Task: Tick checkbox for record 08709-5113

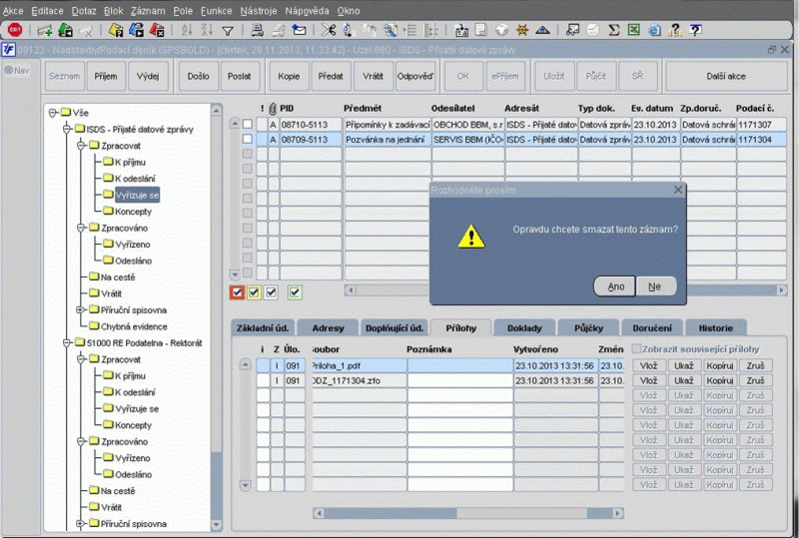Action: [x=248, y=140]
